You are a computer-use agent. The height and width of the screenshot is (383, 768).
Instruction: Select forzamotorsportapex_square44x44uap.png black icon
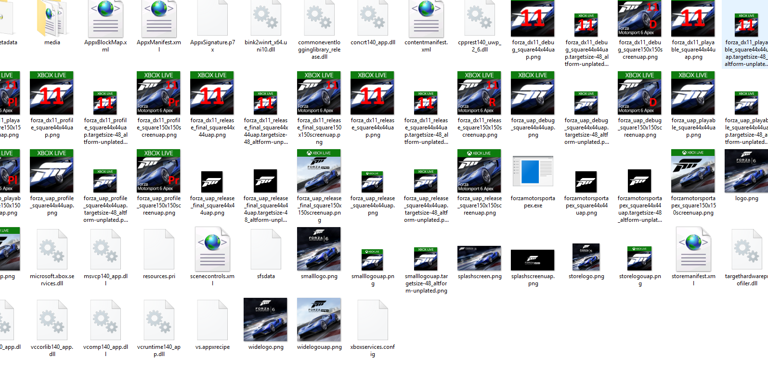[x=586, y=182]
